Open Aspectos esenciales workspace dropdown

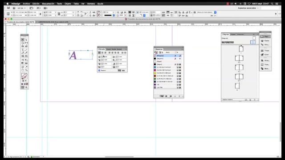248,8
